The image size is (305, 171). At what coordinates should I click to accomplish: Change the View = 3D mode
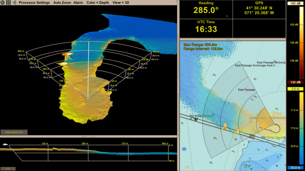tap(120, 2)
